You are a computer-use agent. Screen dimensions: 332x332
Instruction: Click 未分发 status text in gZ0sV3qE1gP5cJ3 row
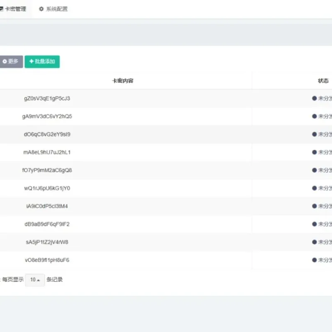[x=325, y=98]
